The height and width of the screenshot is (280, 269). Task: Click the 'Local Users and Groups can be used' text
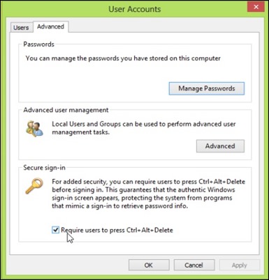tap(144, 128)
